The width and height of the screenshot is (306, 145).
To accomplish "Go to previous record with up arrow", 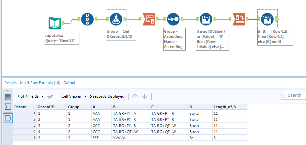I will coord(135,96).
